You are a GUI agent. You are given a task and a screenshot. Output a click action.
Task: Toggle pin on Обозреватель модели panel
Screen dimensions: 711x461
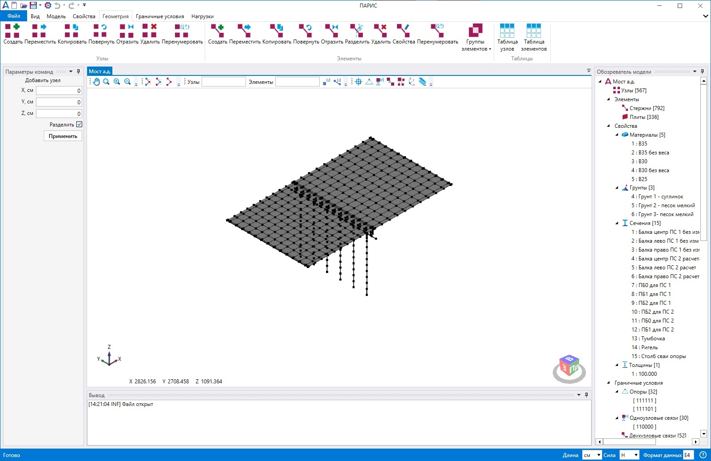click(702, 71)
